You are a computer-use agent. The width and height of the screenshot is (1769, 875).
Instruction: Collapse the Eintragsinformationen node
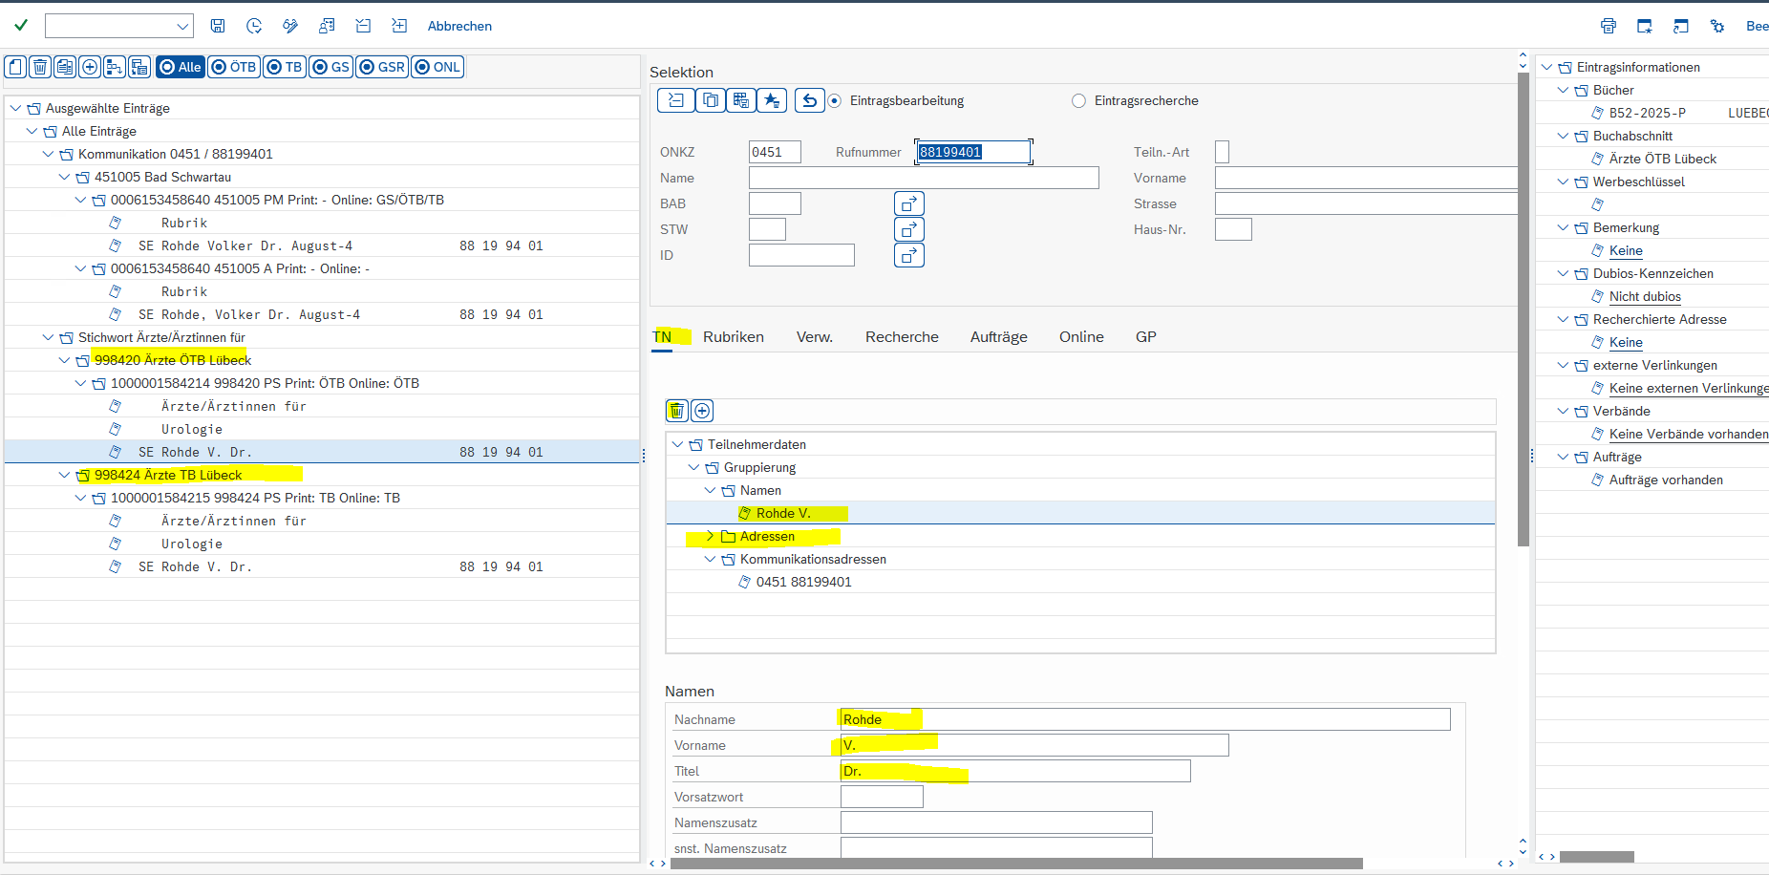point(1546,67)
